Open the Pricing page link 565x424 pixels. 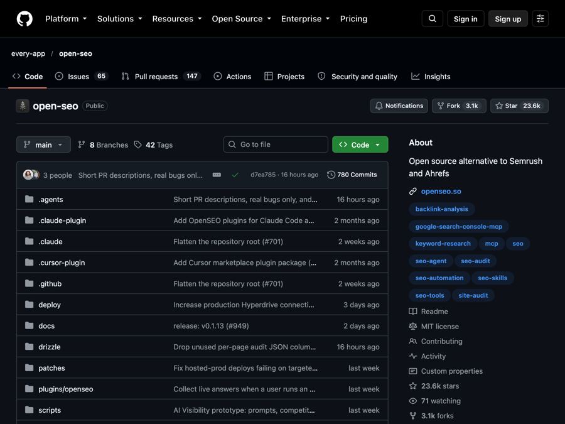point(353,19)
